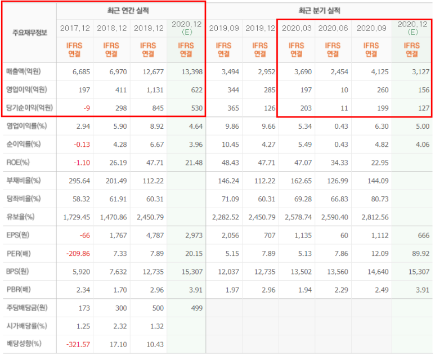Click the quarterly net income value 365

point(234,108)
